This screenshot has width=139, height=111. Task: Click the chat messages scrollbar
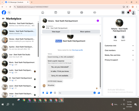(x=100, y=65)
